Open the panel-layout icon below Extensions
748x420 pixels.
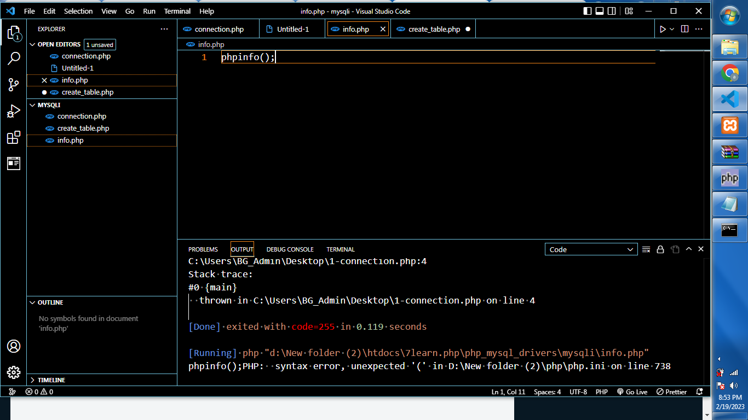tap(14, 164)
